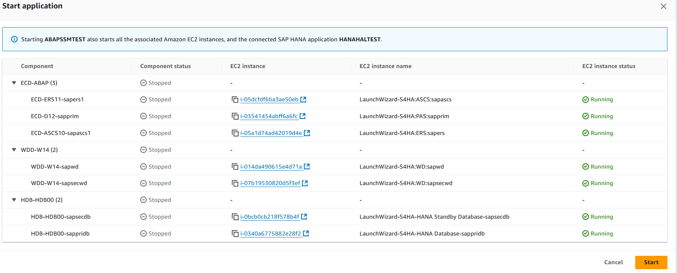Click Stopped status icon for HDB-HDB00-sappridb
677x273 pixels.
click(143, 234)
